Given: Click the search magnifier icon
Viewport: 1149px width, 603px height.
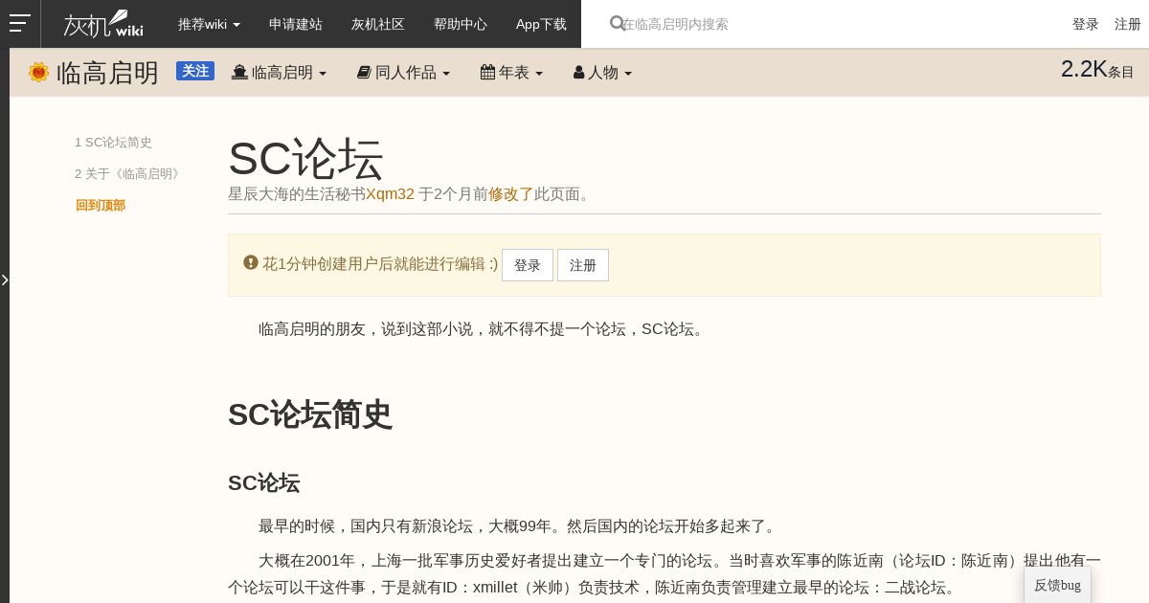Looking at the screenshot, I should click(x=618, y=24).
